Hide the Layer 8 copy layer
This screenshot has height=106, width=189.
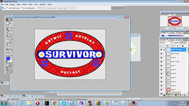tap(161, 54)
